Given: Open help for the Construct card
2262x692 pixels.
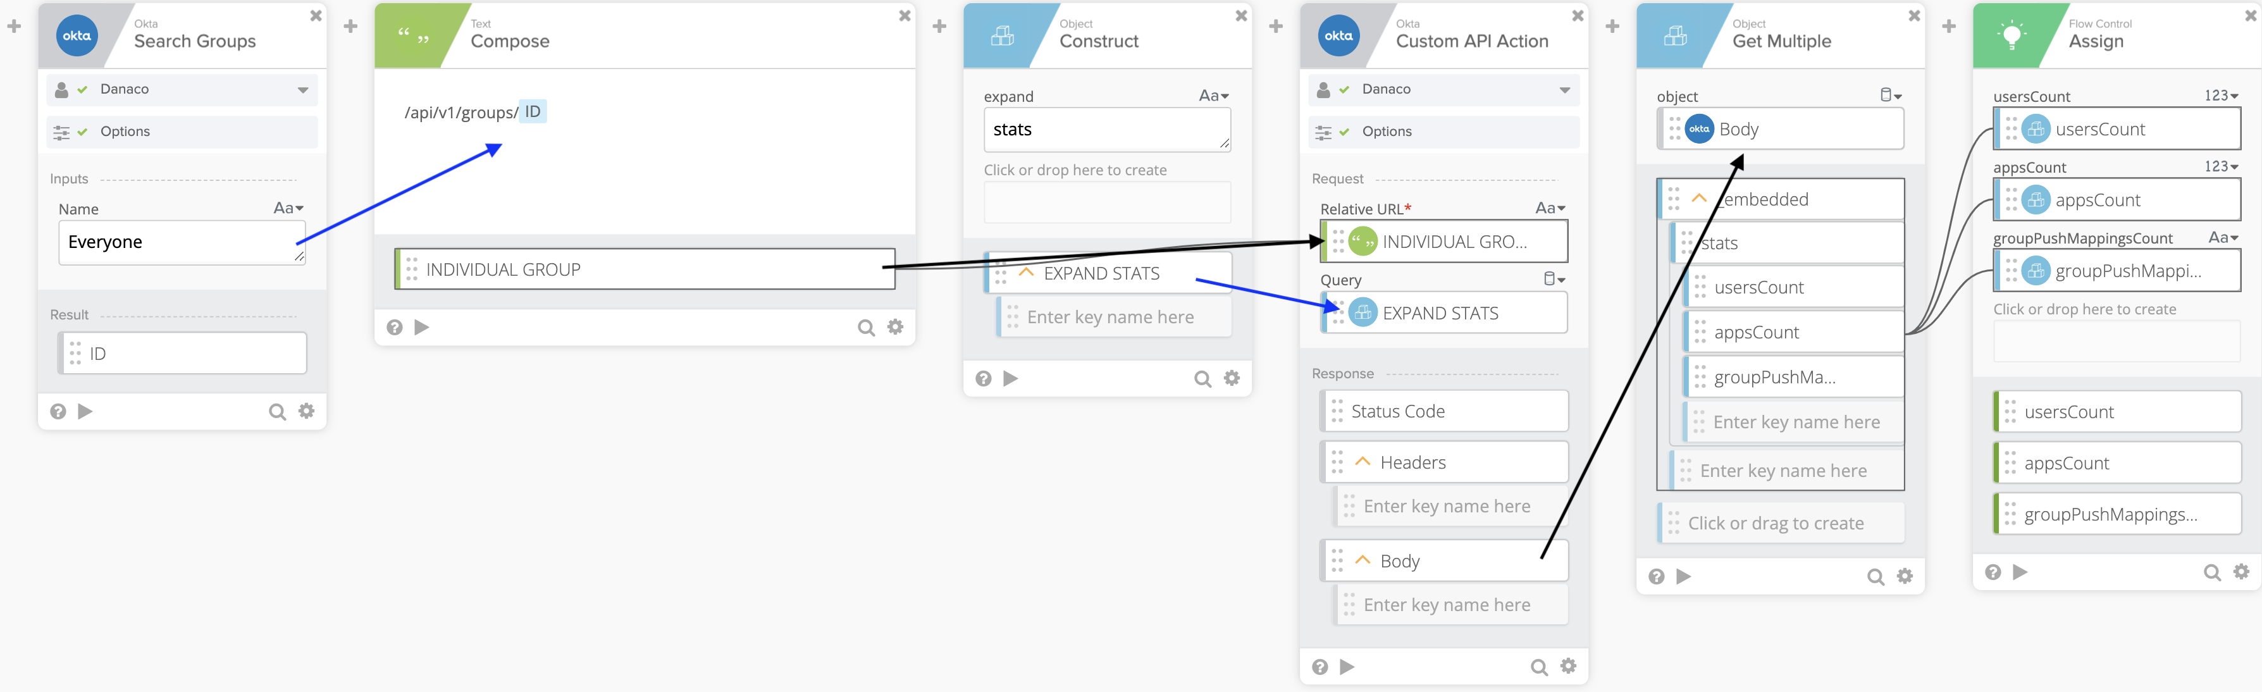Looking at the screenshot, I should [x=984, y=378].
